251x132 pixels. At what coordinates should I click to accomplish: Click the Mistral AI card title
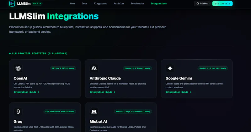(98, 121)
